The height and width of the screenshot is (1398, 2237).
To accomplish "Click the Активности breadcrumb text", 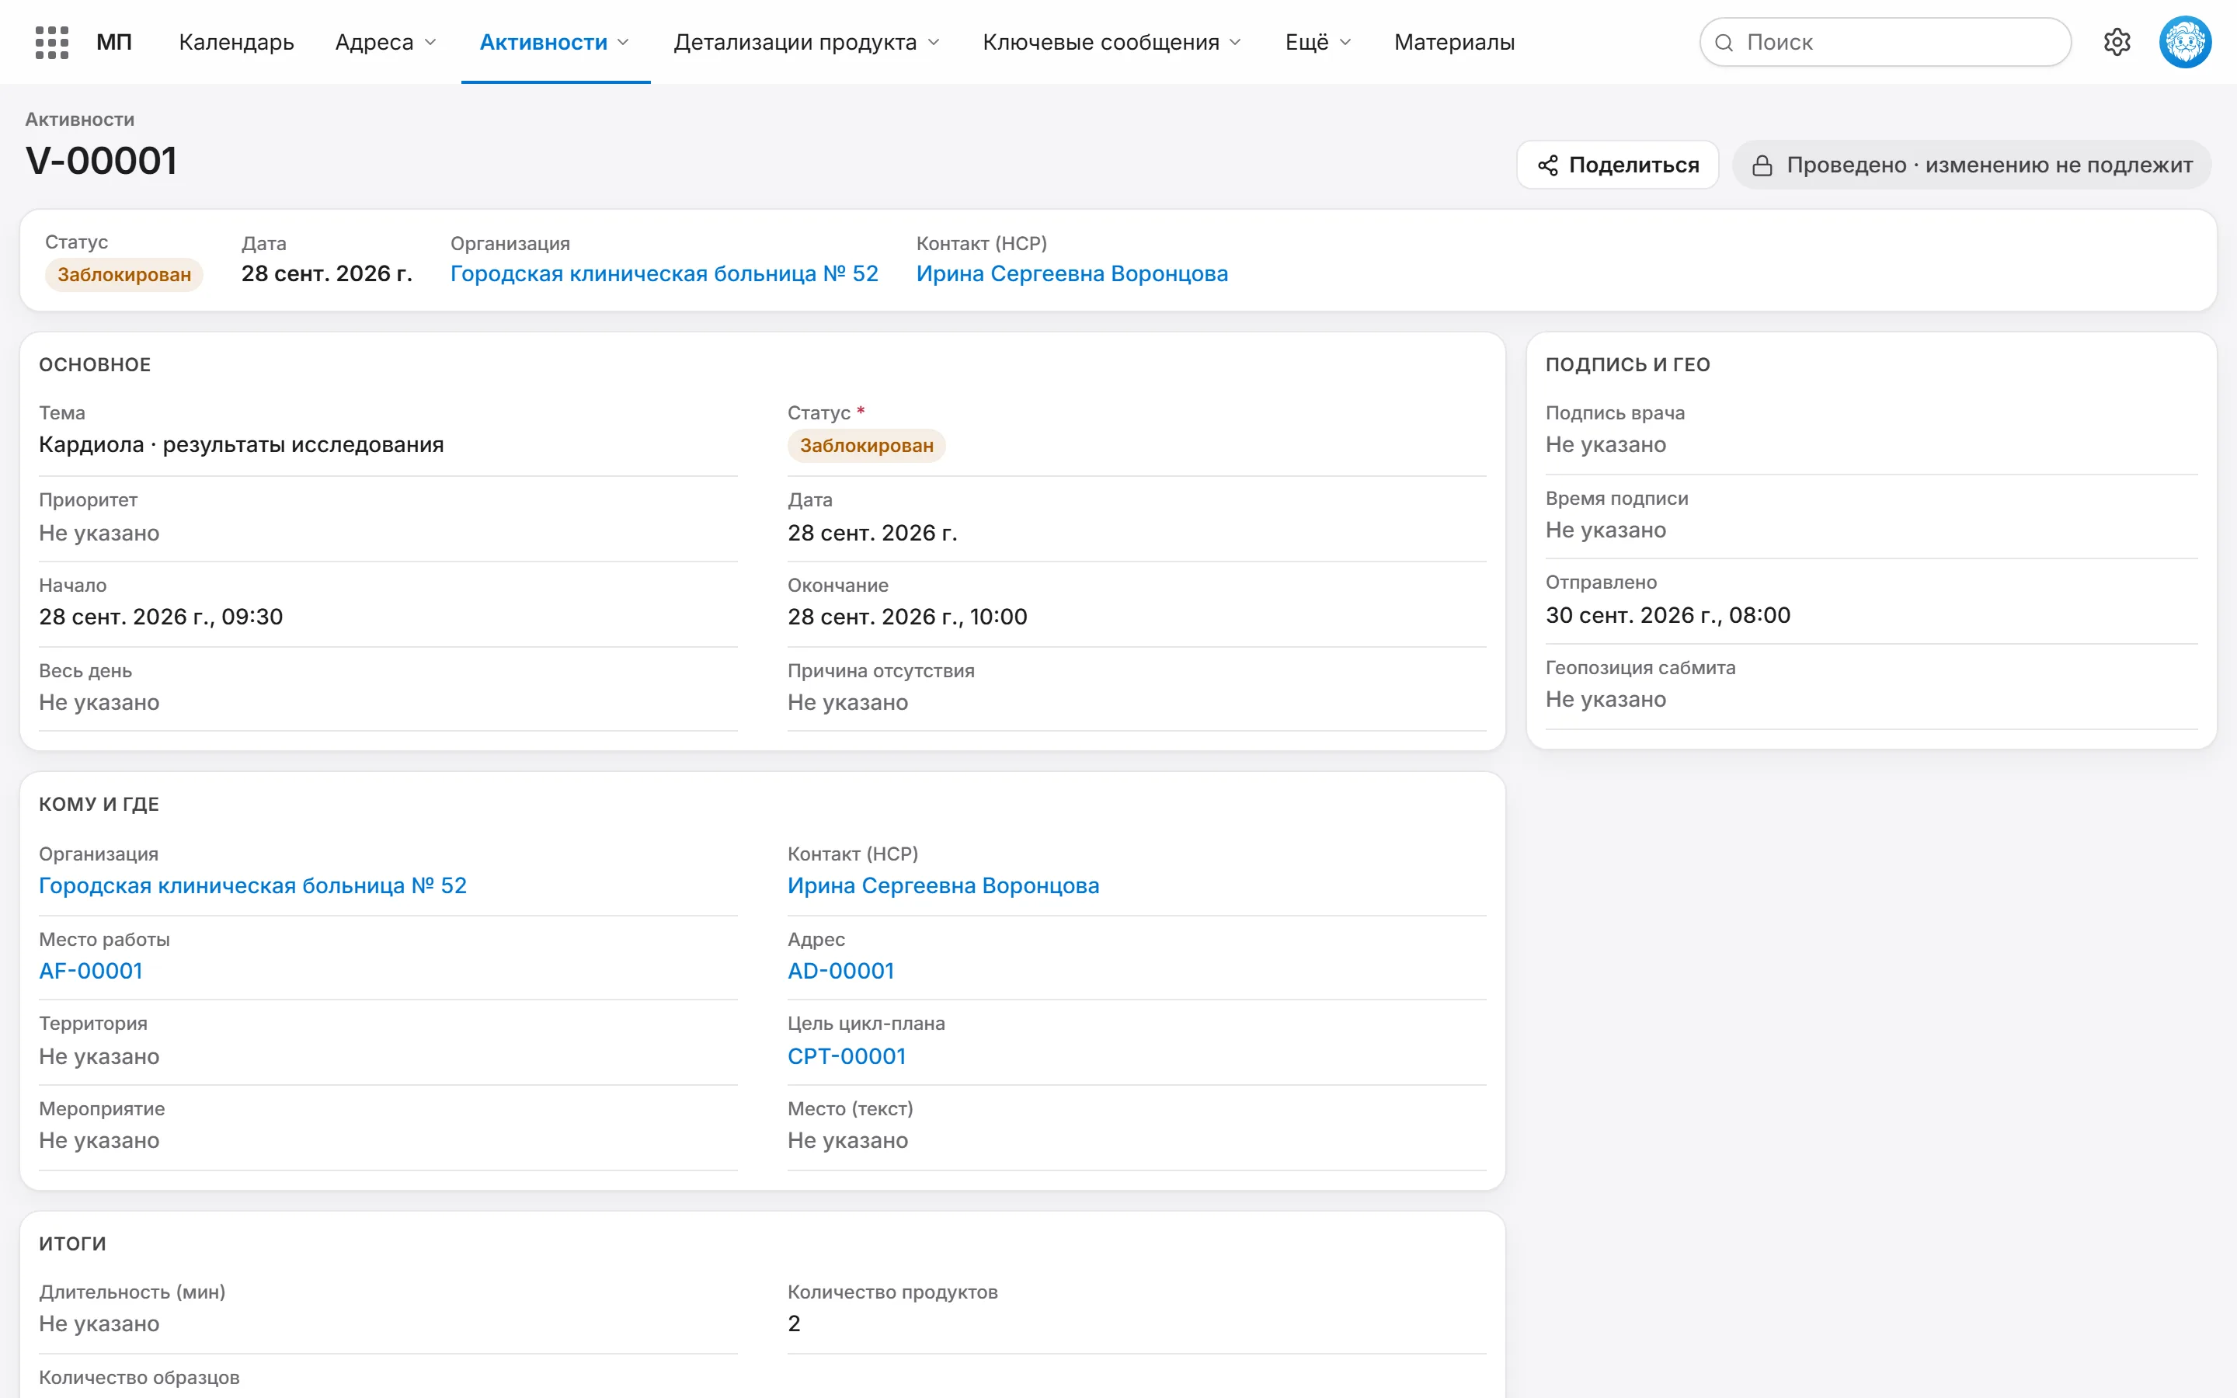I will 79,120.
